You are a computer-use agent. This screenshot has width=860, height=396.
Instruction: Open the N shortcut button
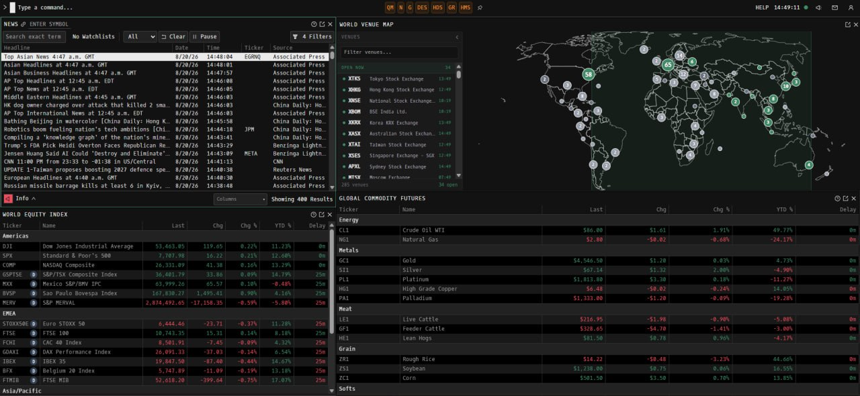pyautogui.click(x=401, y=7)
